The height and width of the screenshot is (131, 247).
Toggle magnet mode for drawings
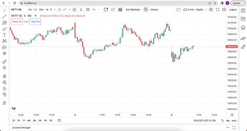coord(4,76)
